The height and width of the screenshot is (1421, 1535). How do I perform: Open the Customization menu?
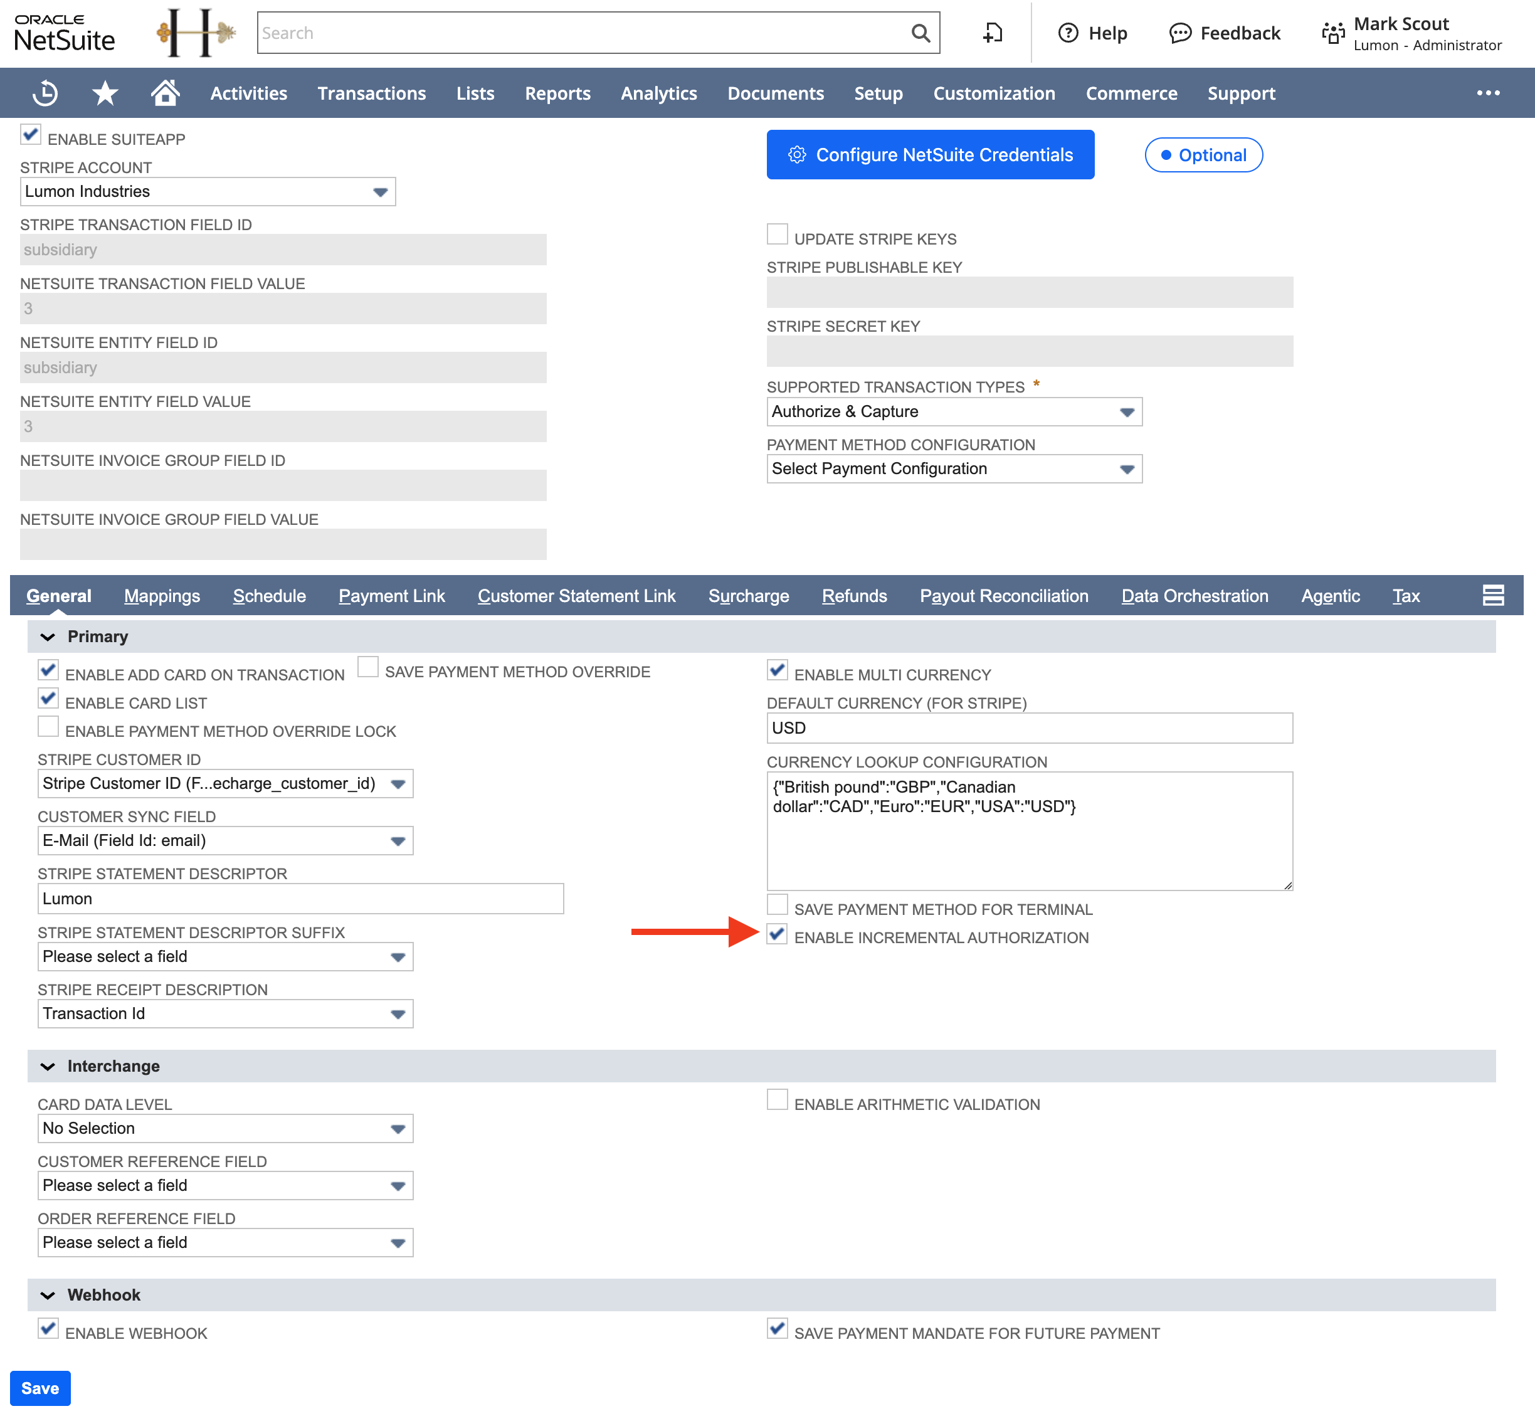click(994, 93)
